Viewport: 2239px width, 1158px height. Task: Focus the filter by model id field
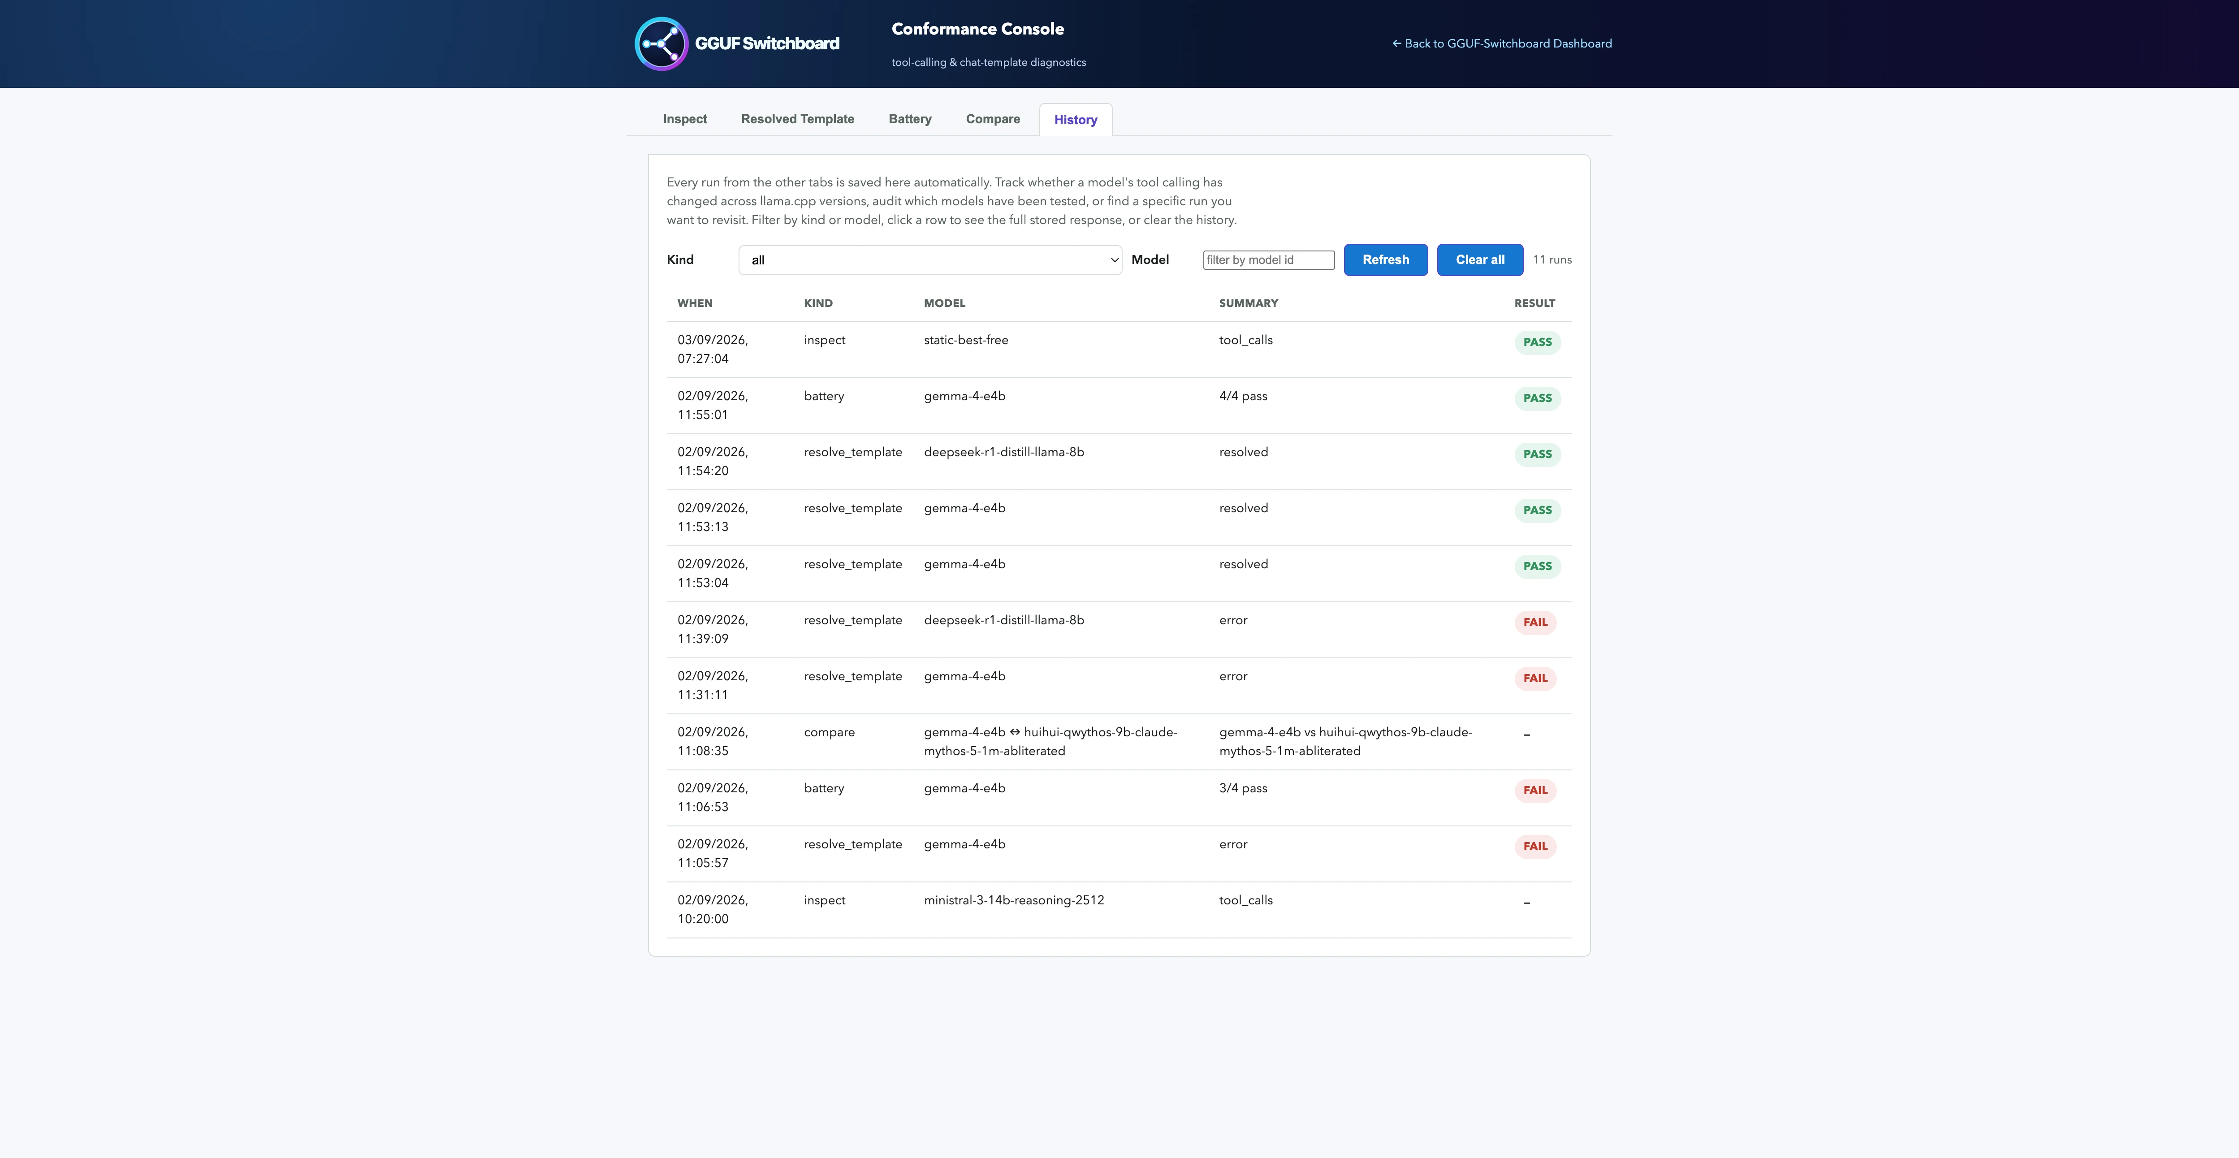pos(1268,260)
